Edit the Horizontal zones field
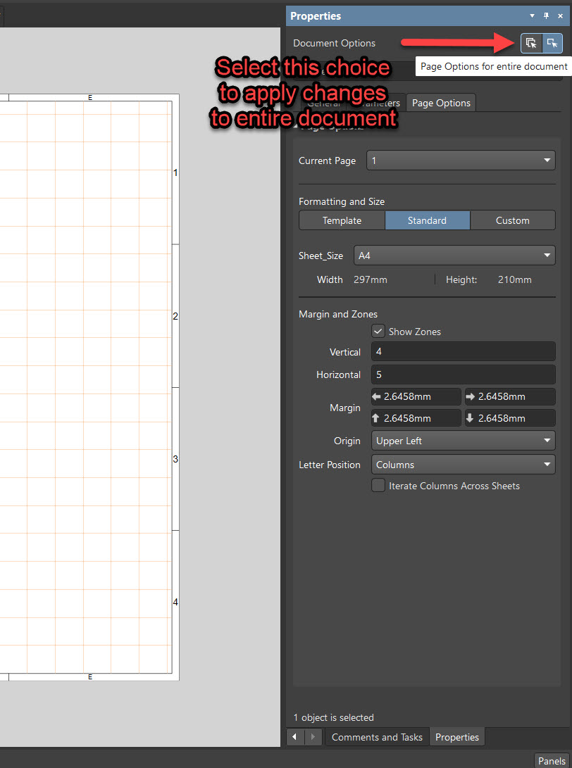This screenshot has width=572, height=768. pos(464,374)
